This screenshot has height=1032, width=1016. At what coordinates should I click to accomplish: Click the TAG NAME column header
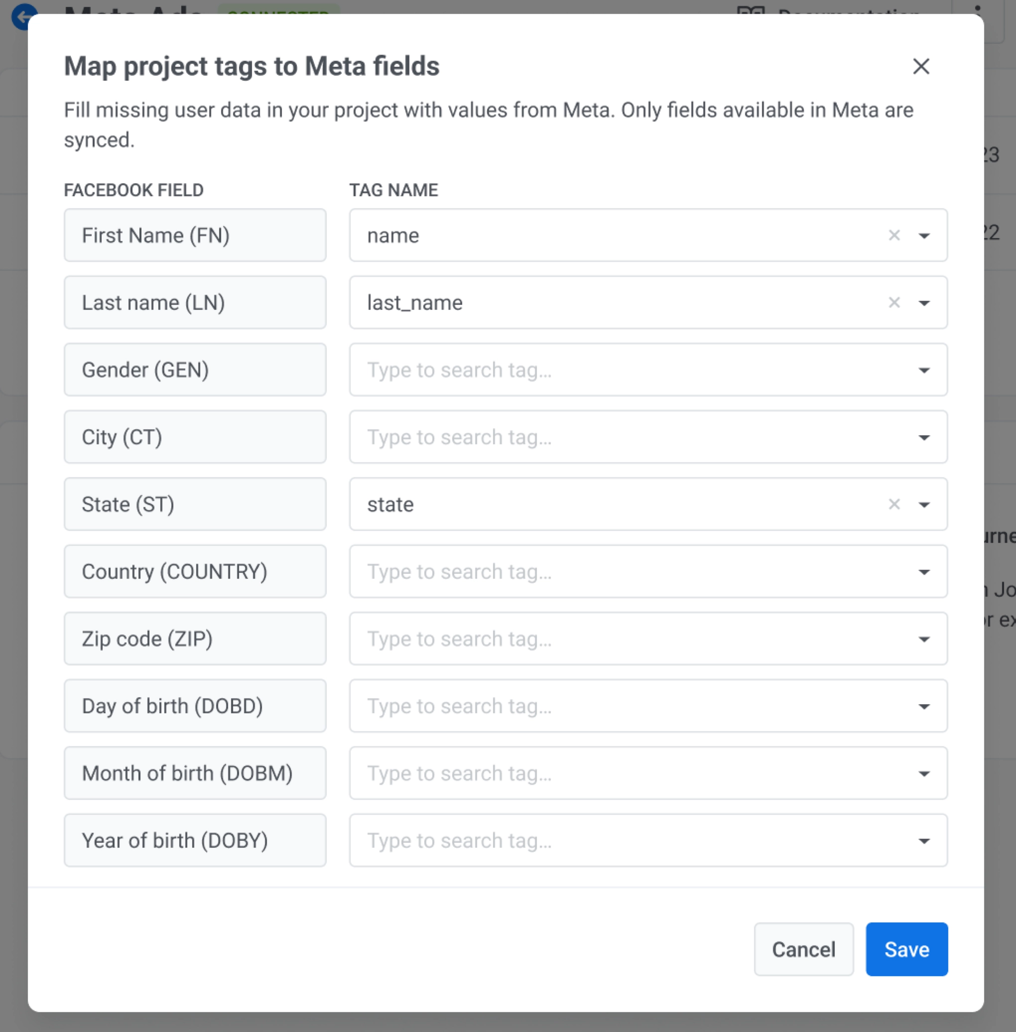pyautogui.click(x=394, y=190)
